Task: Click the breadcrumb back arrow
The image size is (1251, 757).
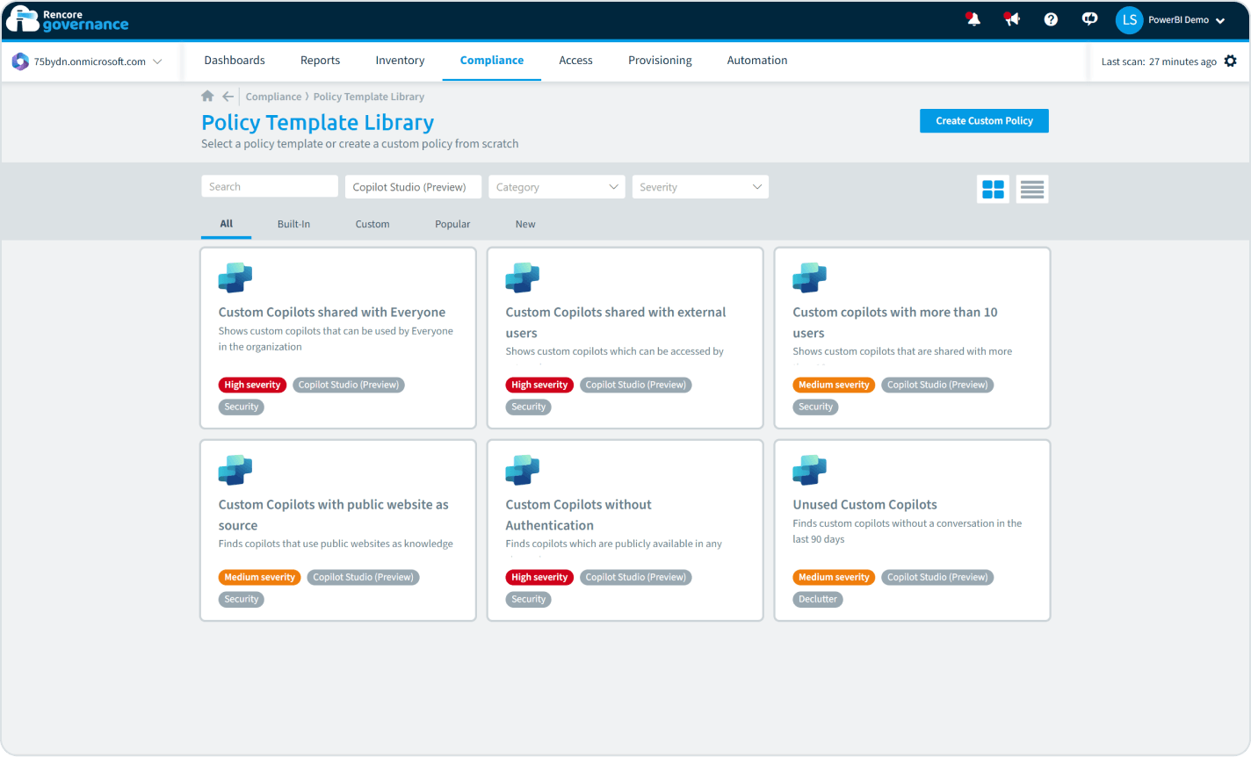Action: pos(228,96)
